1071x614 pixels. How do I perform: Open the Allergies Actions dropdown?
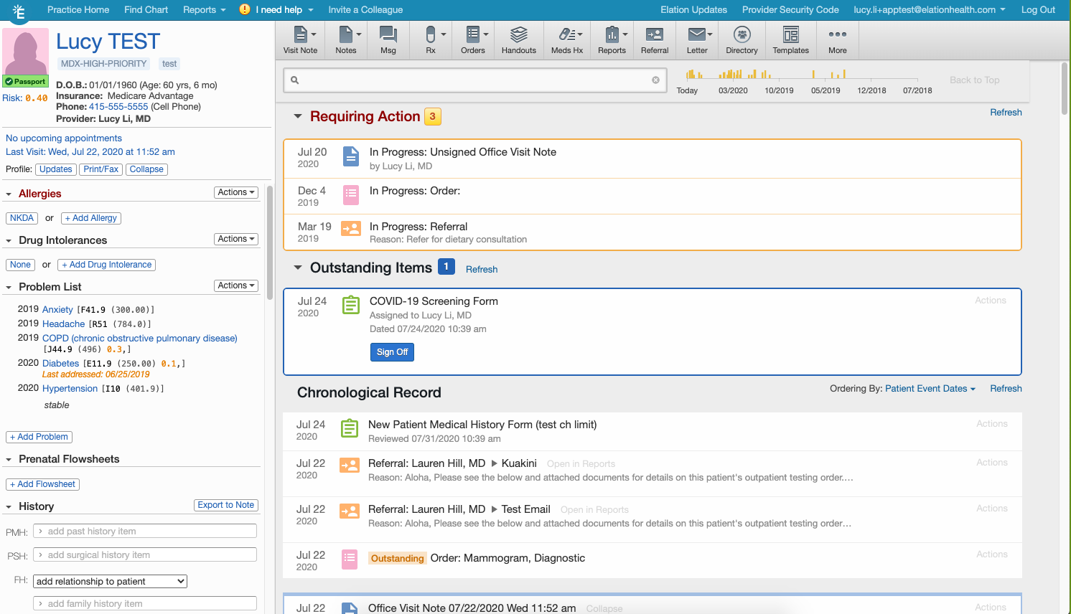pyautogui.click(x=236, y=192)
